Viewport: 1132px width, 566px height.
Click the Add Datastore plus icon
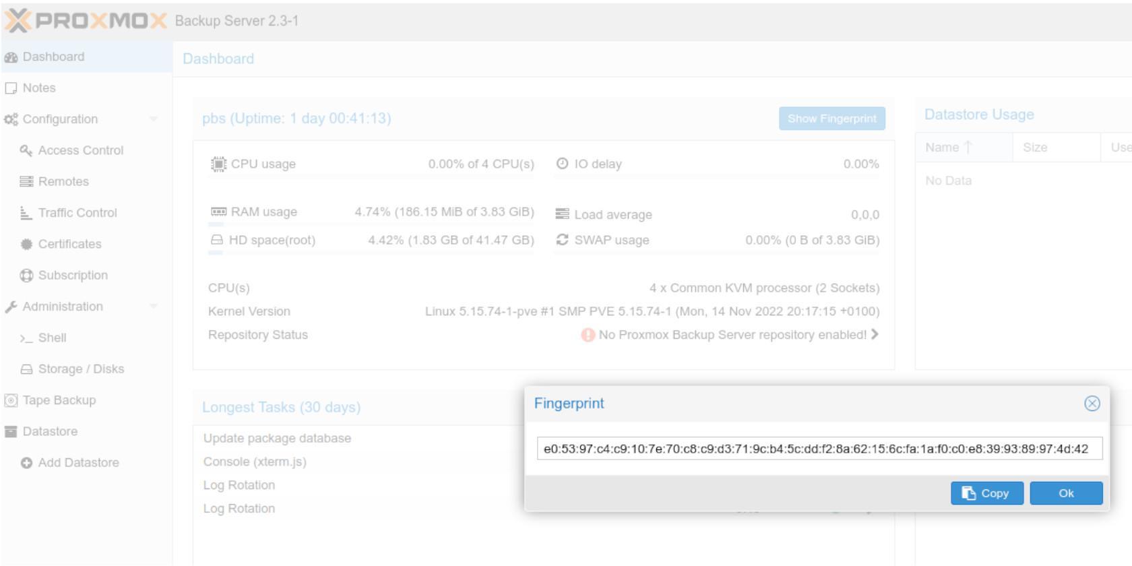point(26,462)
